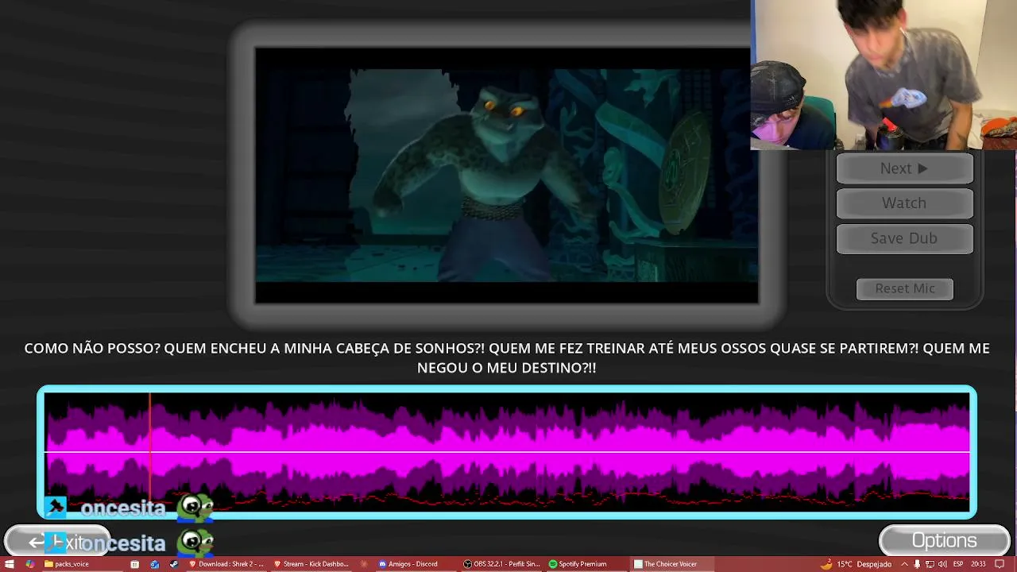
Task: Click the subtitle line 'COMO NÃO POSSO? QUEM ENCHEU...'
Action: [507, 358]
